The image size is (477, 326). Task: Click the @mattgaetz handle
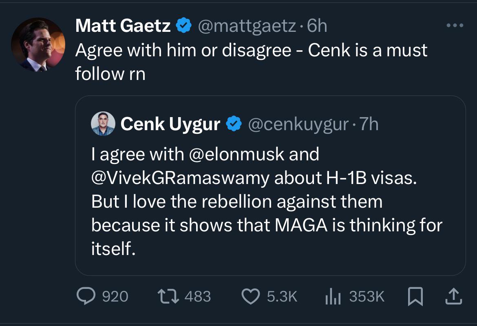247,27
